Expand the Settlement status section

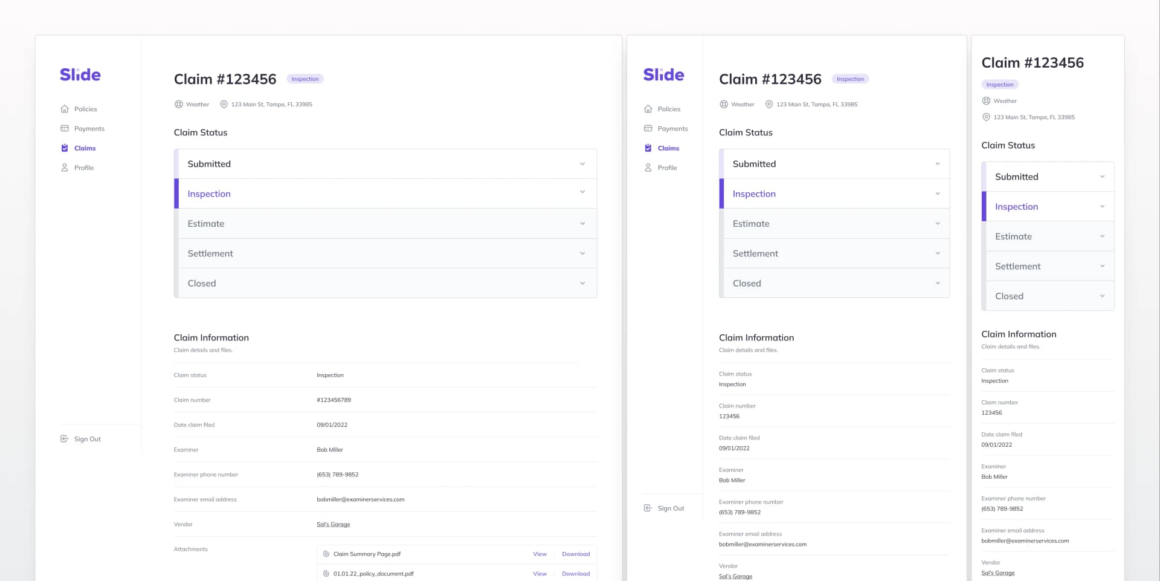click(582, 253)
